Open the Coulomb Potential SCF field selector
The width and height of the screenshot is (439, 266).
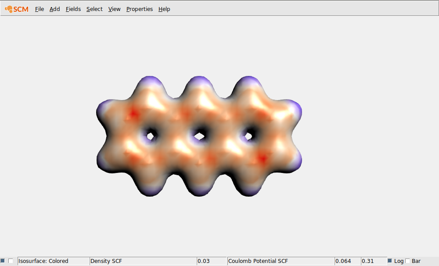click(281, 261)
